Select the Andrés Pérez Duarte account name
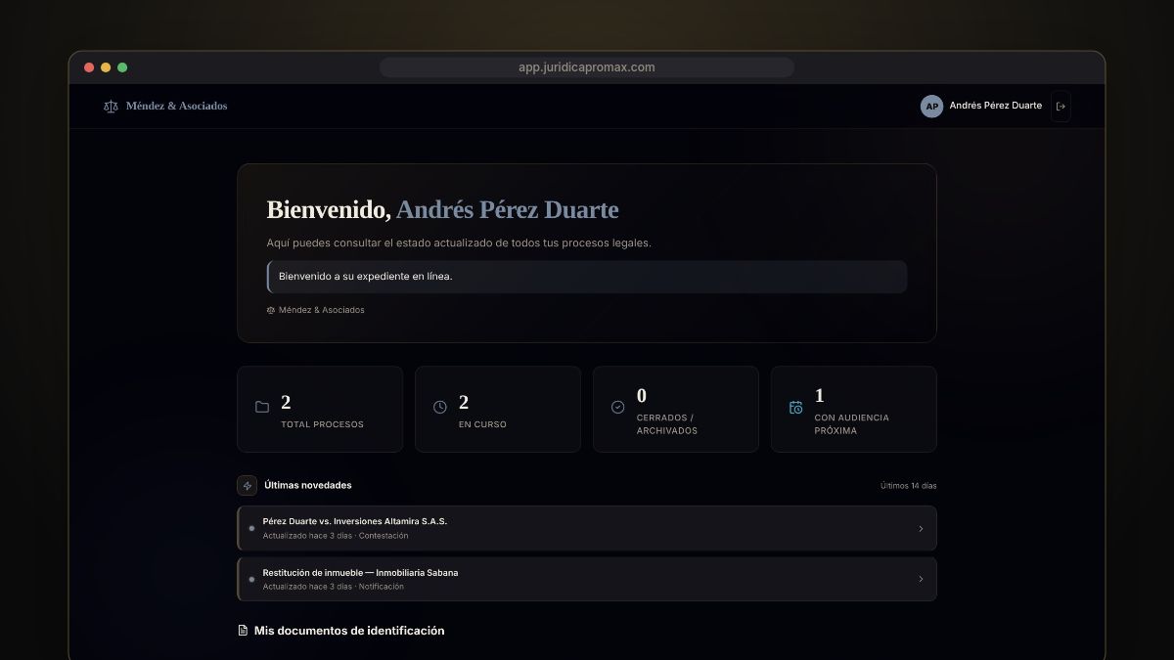Image resolution: width=1174 pixels, height=660 pixels. [995, 106]
